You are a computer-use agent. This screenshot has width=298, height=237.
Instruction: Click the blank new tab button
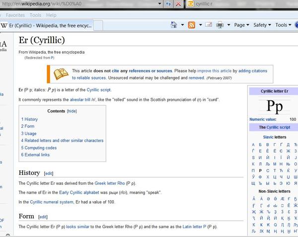[x=98, y=25]
